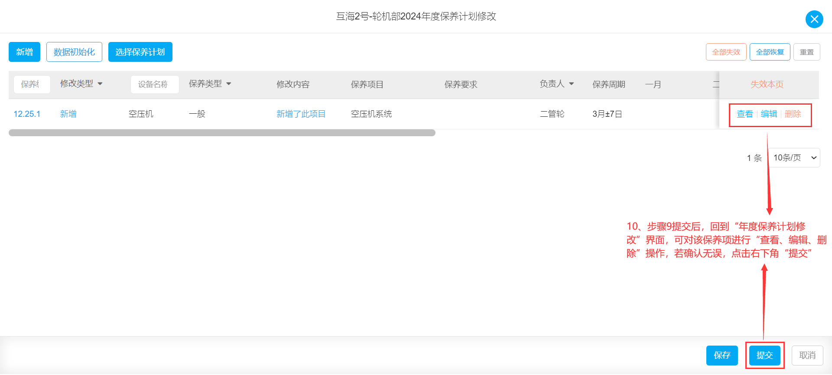This screenshot has height=375, width=832.
Task: Open the 10条/页 page size dropdown
Action: (794, 157)
